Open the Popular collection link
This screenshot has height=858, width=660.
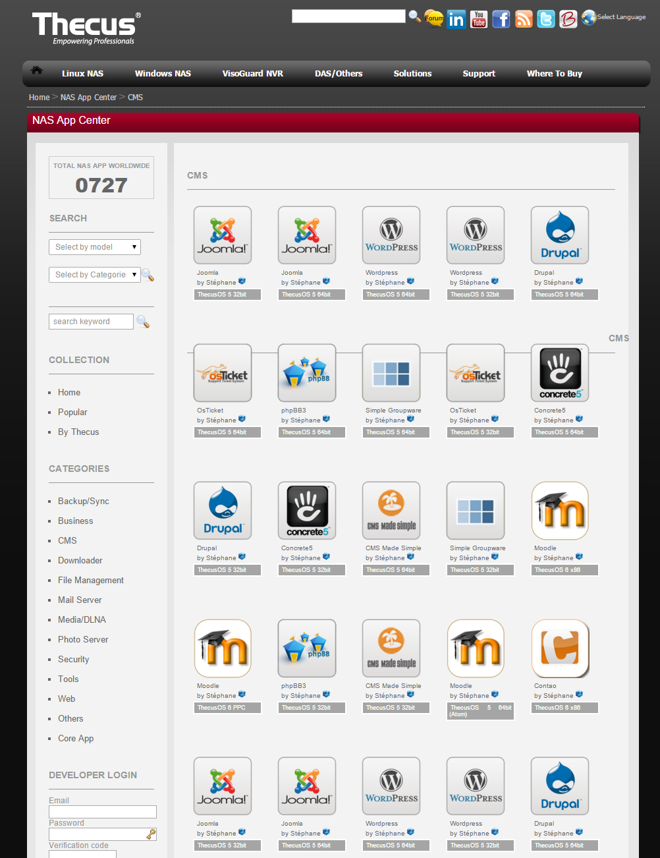[72, 413]
